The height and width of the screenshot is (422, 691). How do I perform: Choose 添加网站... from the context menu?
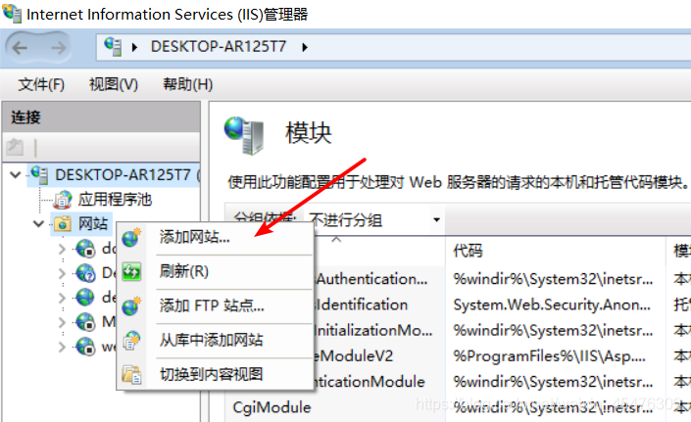point(215,237)
